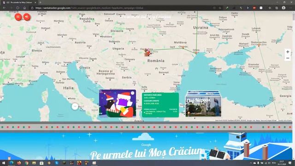Add this page to favorites with star

point(220,8)
